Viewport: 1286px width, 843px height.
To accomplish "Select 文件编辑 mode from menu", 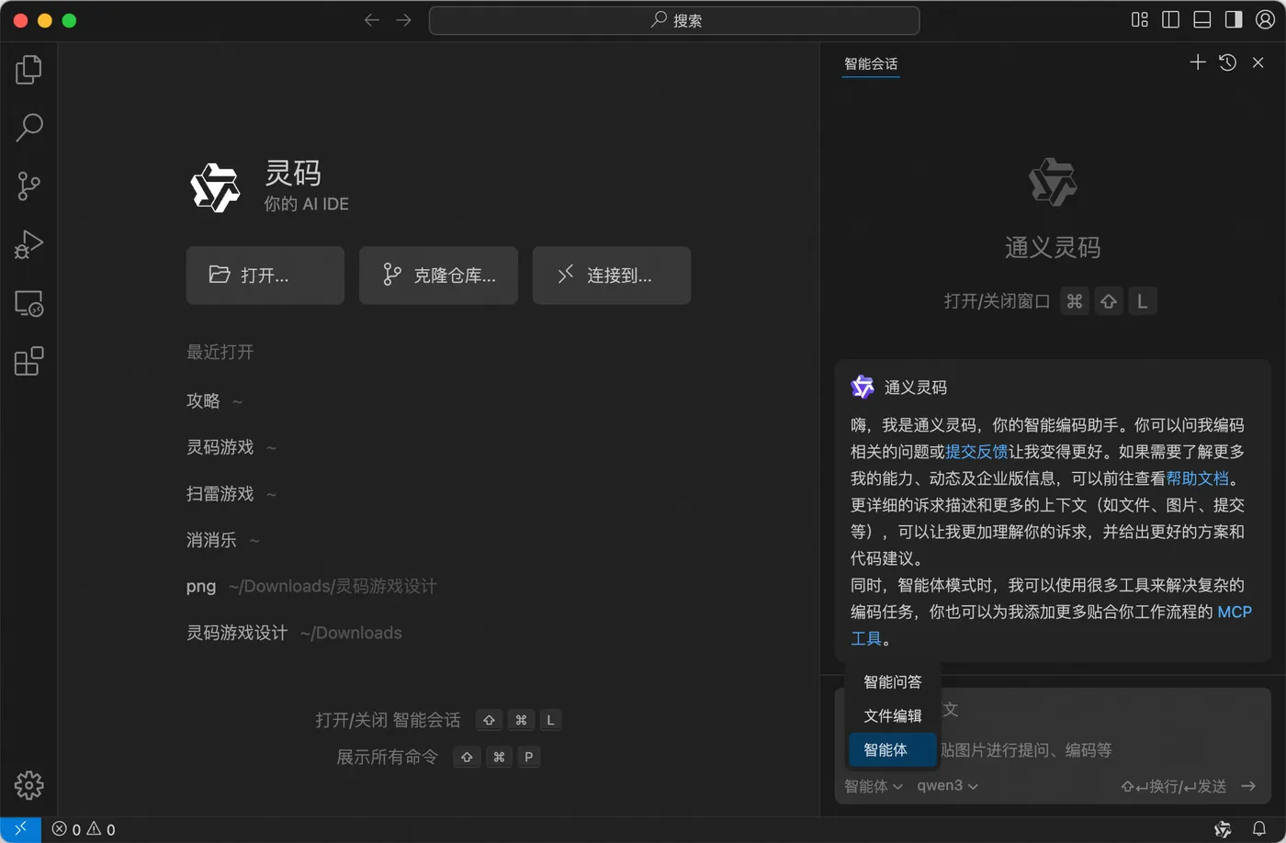I will pos(892,715).
